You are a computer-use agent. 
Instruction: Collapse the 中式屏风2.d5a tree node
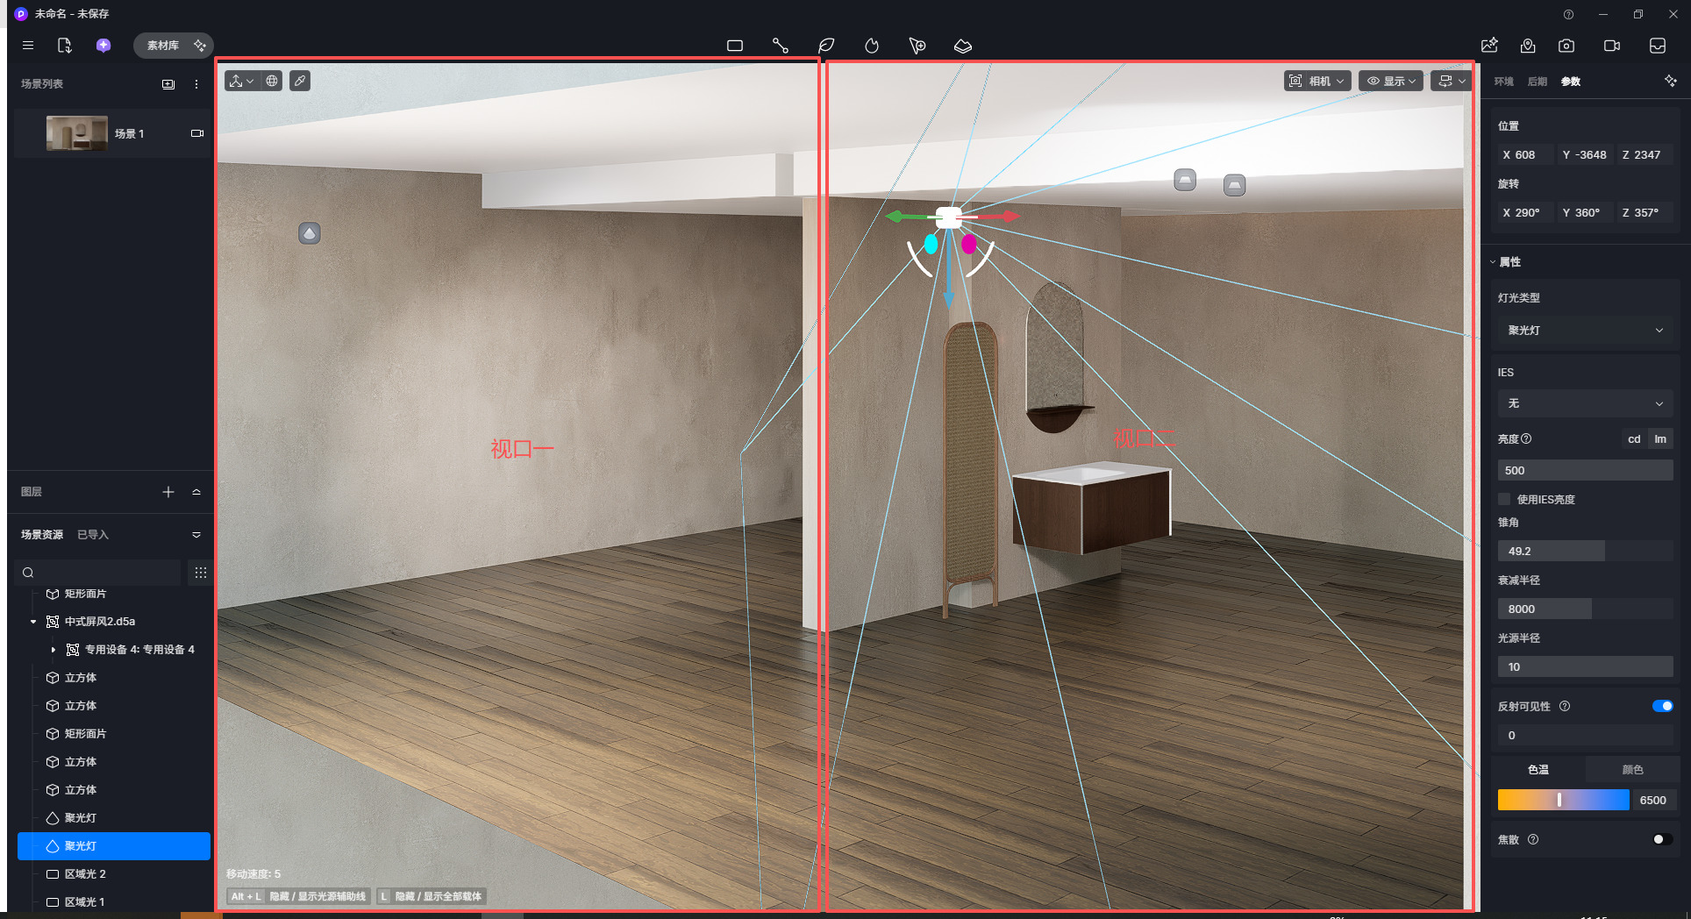click(x=33, y=622)
